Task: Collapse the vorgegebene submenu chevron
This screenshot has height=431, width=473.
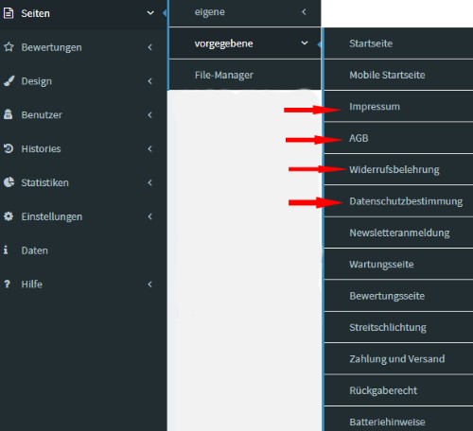Action: coord(305,43)
